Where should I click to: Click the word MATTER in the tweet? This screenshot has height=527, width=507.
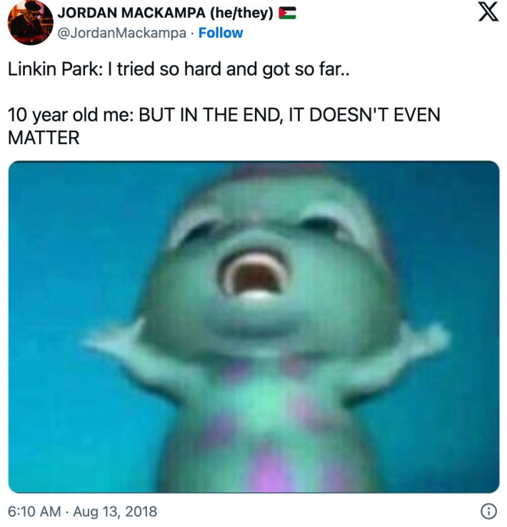point(44,138)
